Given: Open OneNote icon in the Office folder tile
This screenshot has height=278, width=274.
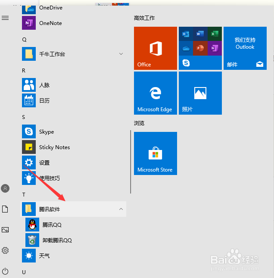Looking at the screenshot, I should (x=215, y=48).
